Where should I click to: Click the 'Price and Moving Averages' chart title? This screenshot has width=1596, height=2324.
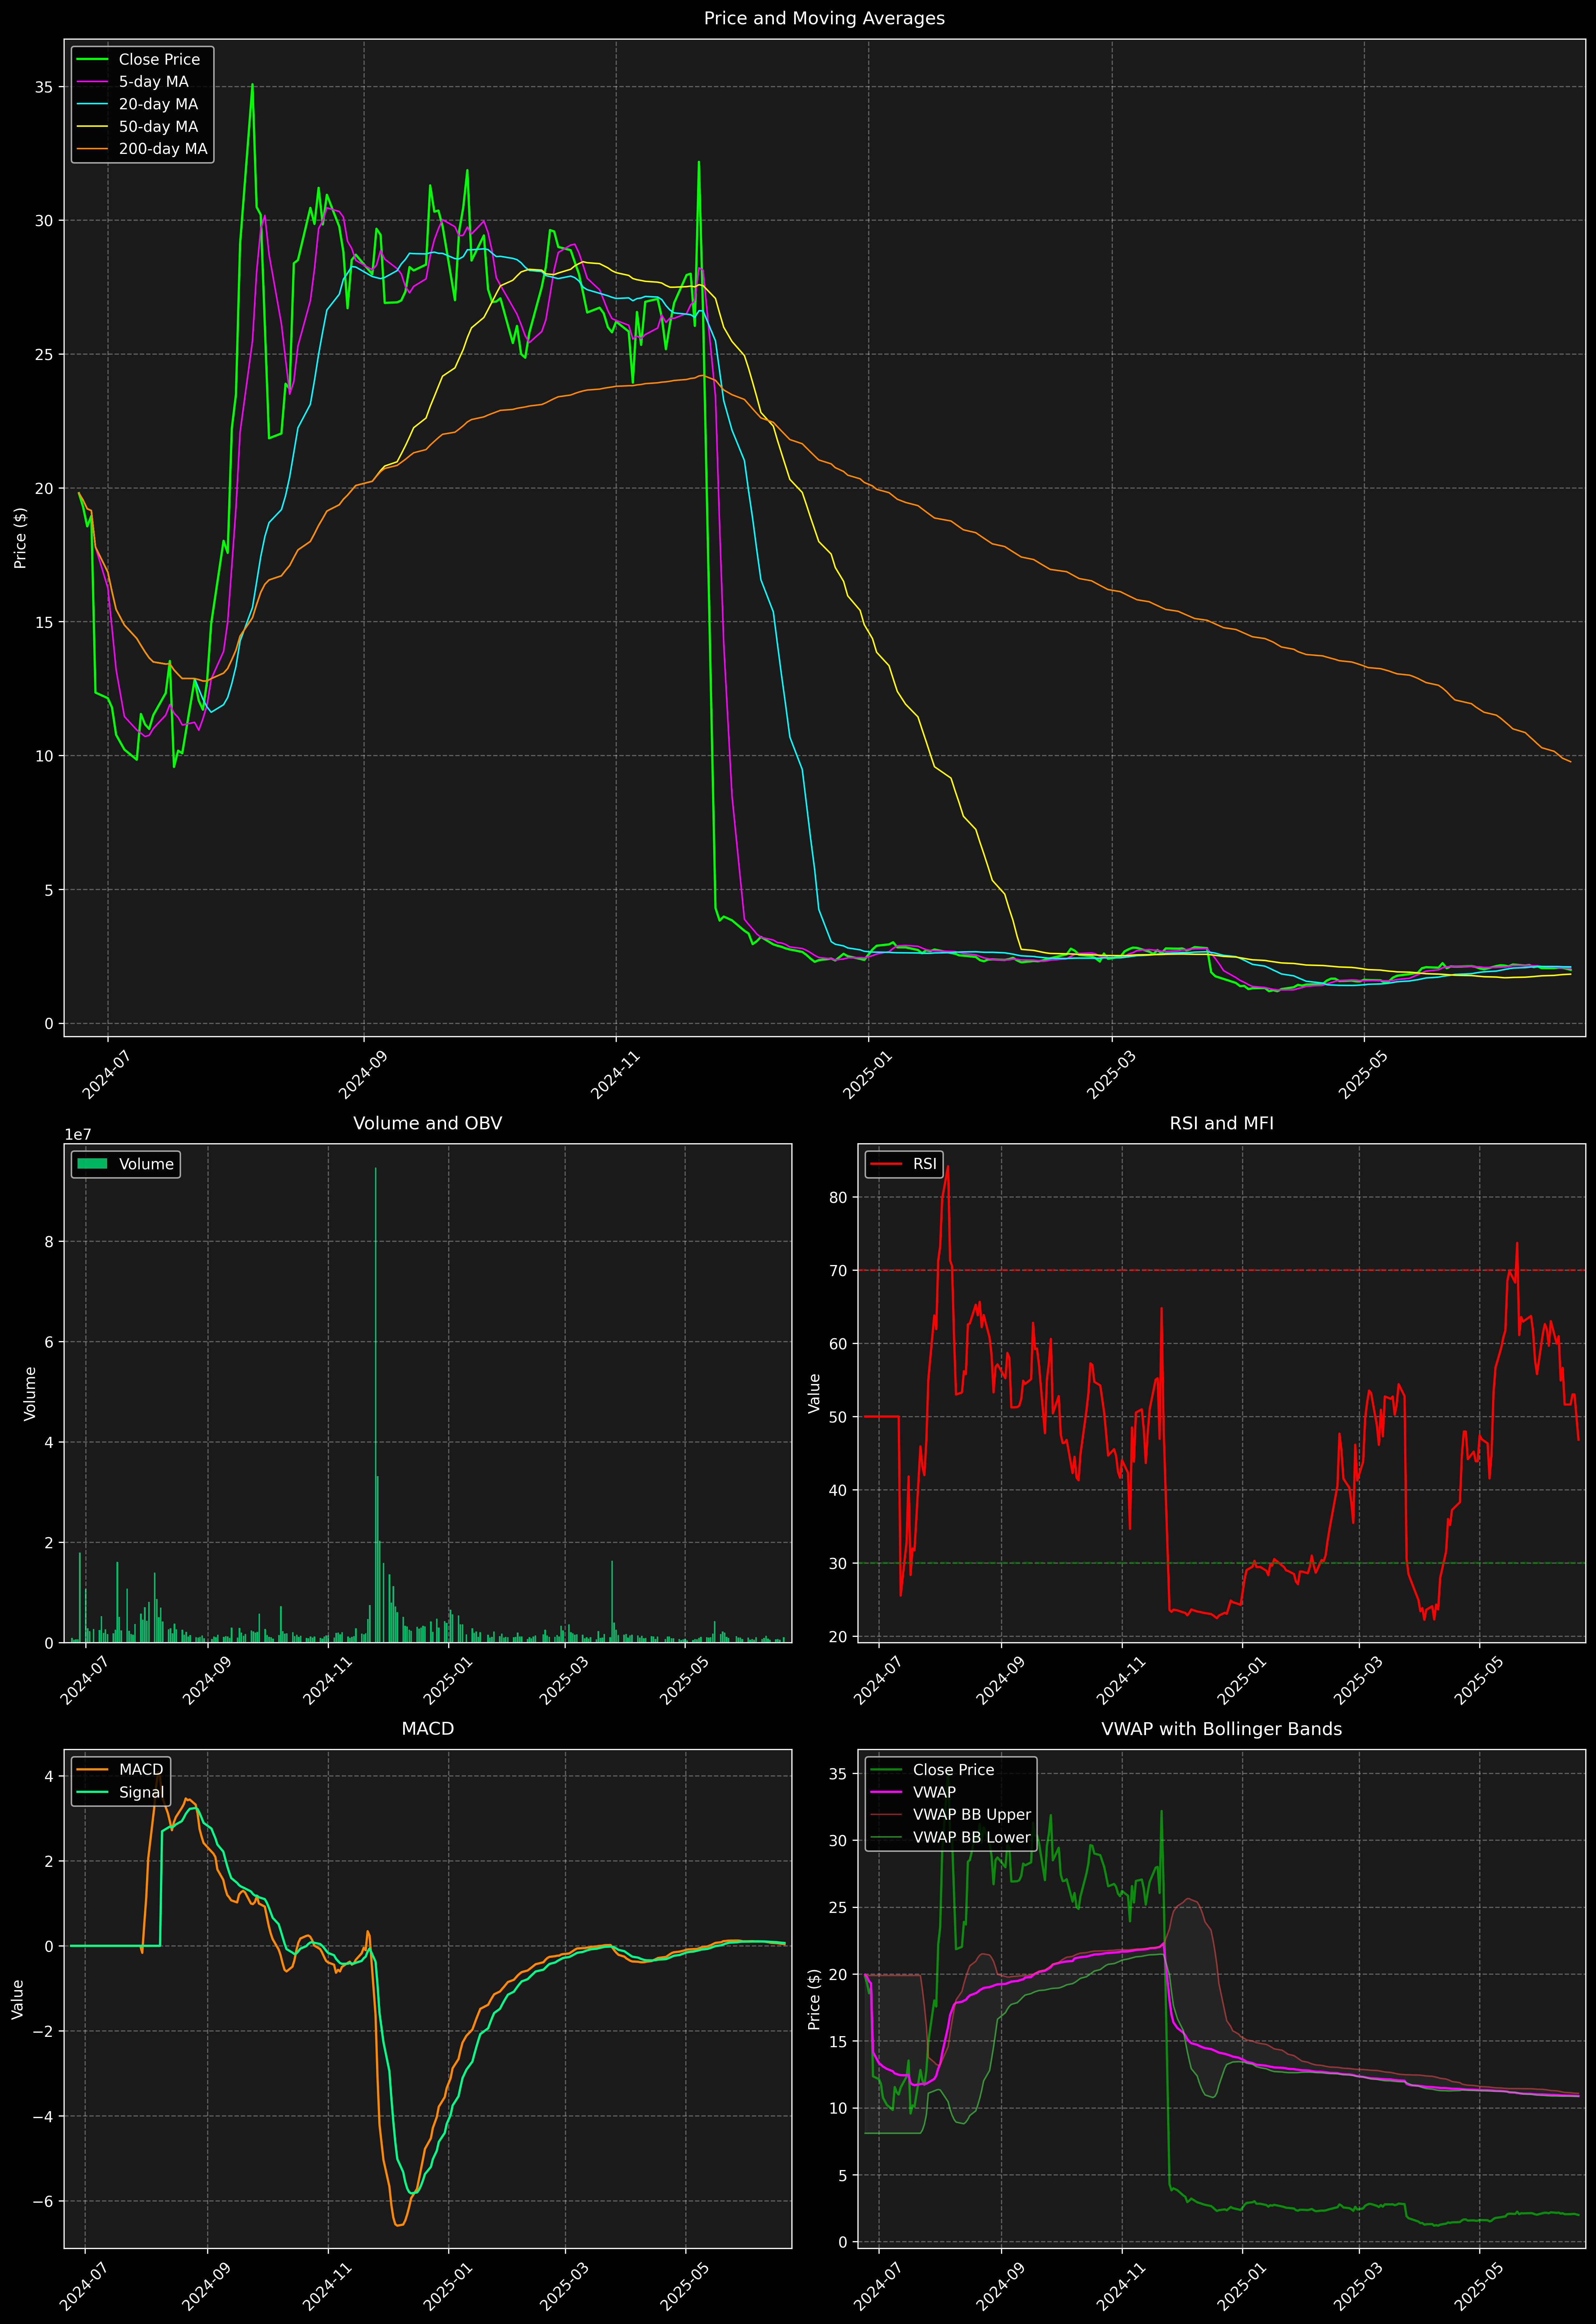pos(824,18)
